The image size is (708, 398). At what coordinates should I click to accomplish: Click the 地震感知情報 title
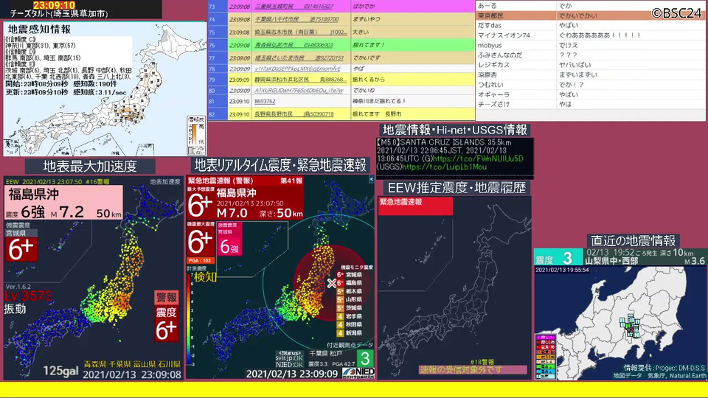tap(39, 29)
